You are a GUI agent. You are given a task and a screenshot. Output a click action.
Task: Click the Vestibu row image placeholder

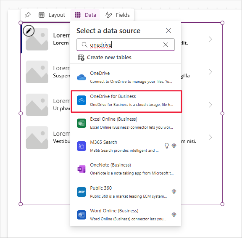[x=37, y=138]
